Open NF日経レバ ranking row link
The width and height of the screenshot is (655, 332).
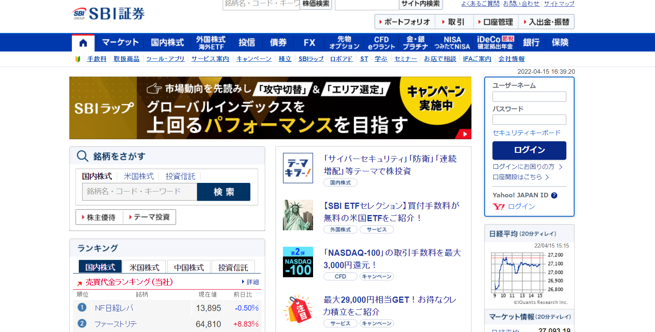tap(114, 308)
